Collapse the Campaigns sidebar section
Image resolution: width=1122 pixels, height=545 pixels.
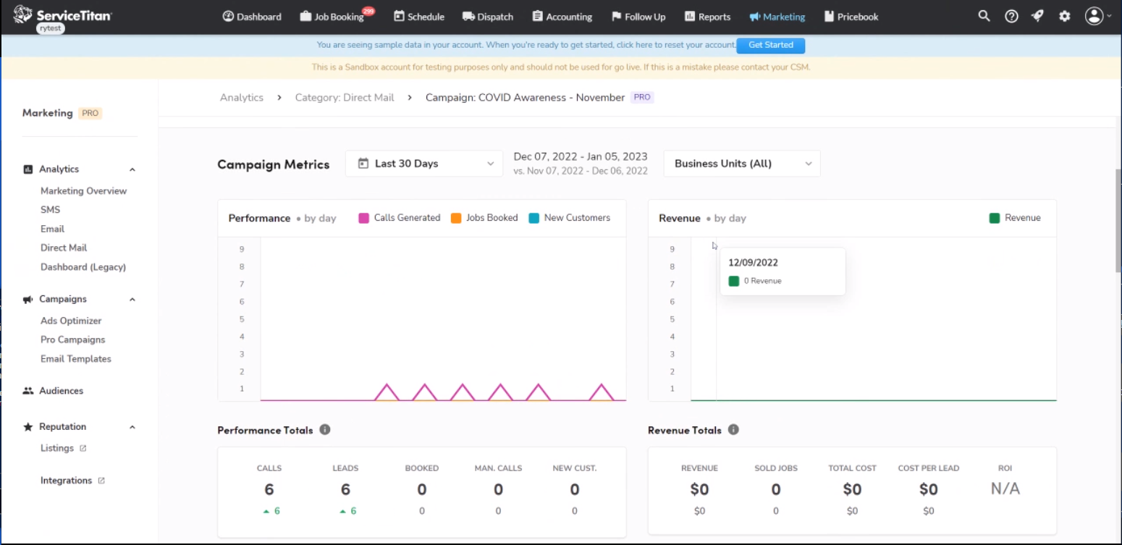click(132, 300)
